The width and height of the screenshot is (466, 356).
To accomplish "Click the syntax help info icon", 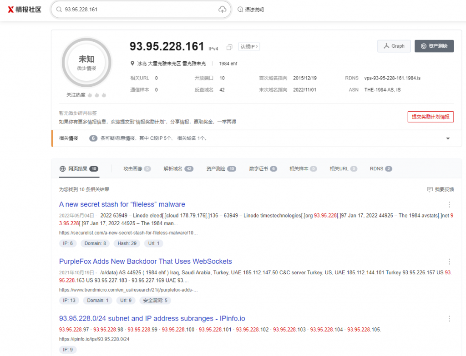I will tap(240, 10).
